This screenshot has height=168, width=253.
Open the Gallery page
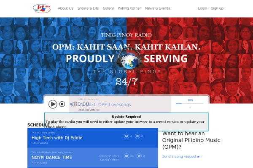108,8
